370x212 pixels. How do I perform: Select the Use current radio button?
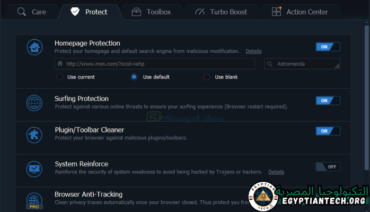click(60, 77)
